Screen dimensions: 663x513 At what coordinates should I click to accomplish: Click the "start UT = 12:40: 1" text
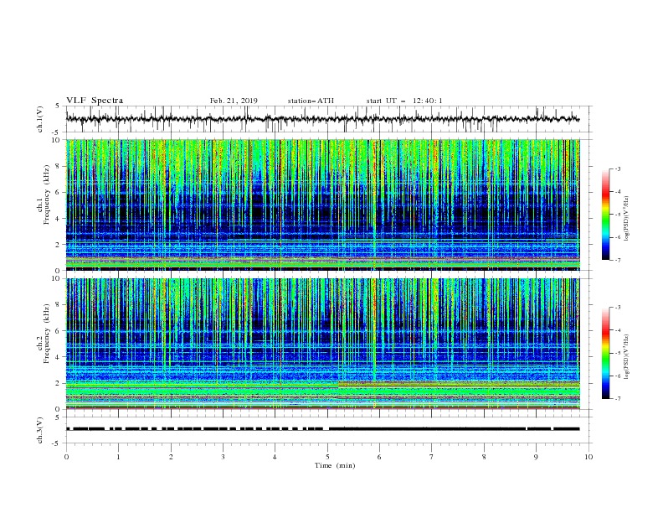(x=404, y=101)
